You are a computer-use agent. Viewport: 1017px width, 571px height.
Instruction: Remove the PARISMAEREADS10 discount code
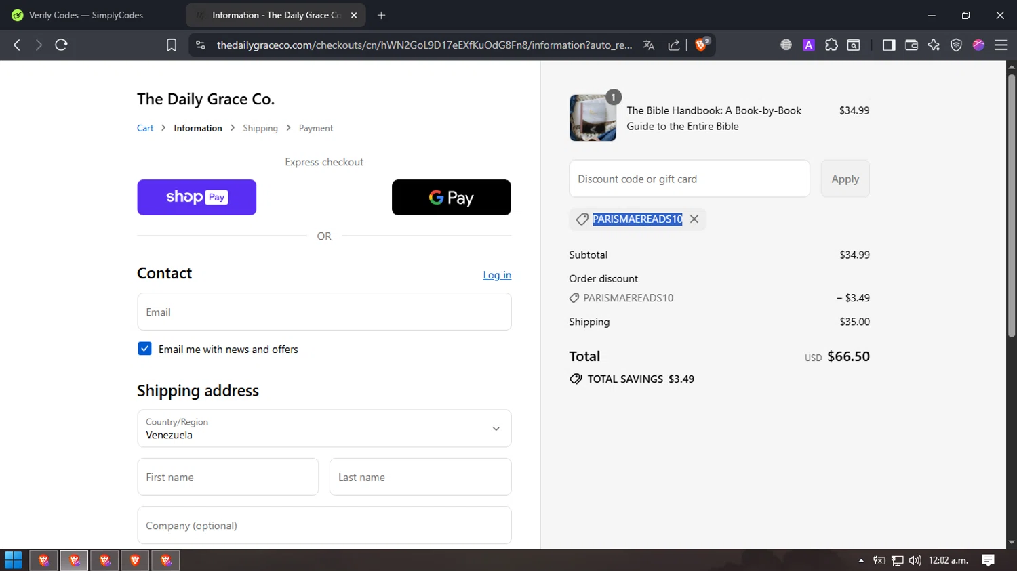pyautogui.click(x=694, y=219)
